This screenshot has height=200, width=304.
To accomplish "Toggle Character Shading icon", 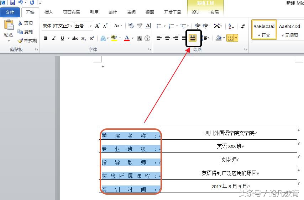I will tap(139, 38).
